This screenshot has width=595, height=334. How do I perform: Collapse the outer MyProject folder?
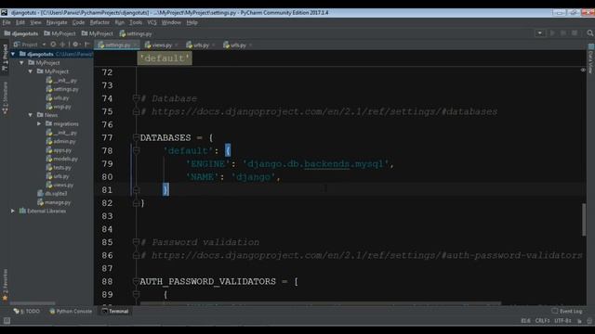(x=22, y=63)
